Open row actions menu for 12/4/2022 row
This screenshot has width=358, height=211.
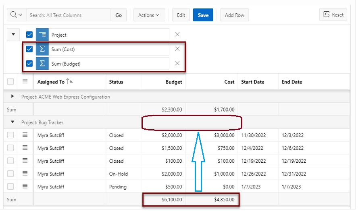(x=25, y=148)
